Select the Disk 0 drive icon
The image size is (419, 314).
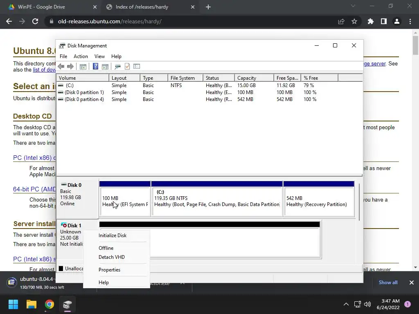point(63,185)
